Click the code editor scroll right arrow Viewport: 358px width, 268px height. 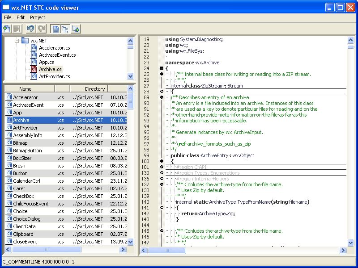(x=343, y=251)
